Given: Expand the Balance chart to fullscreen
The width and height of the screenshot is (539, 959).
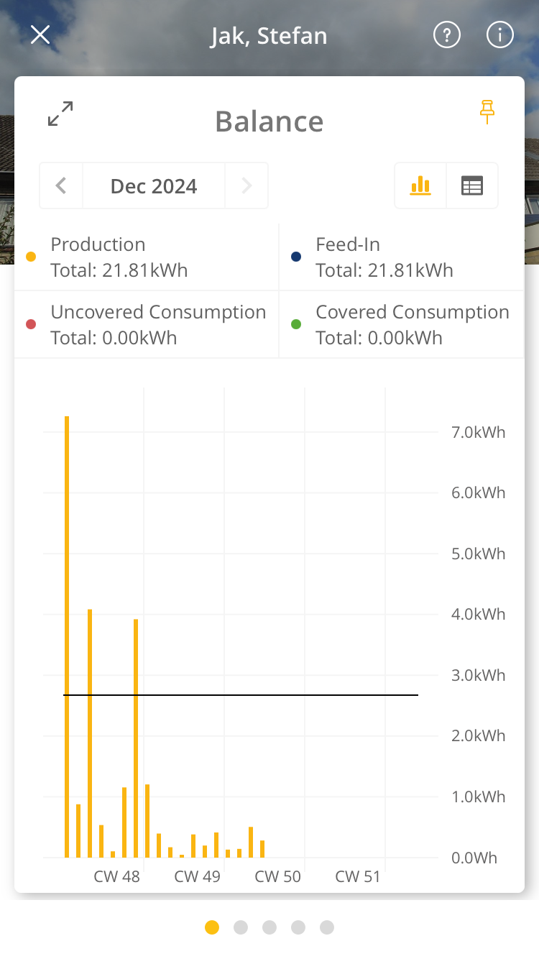Looking at the screenshot, I should [60, 114].
